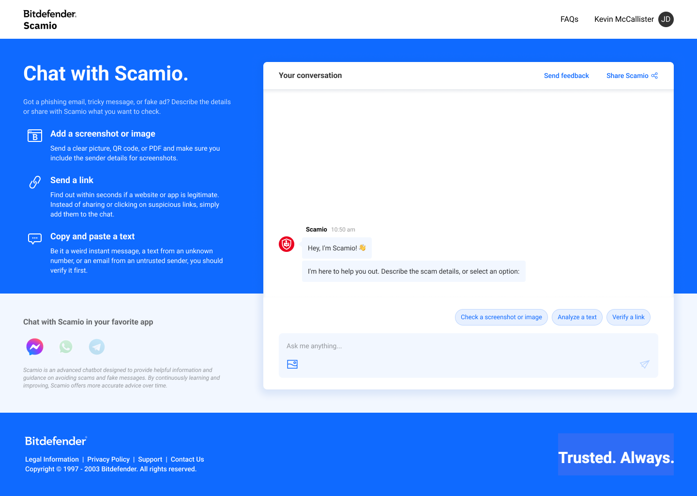Click the send message paper plane icon
This screenshot has width=697, height=496.
click(644, 364)
